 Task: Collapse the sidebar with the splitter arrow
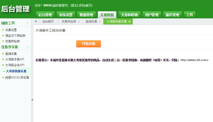coord(32,100)
